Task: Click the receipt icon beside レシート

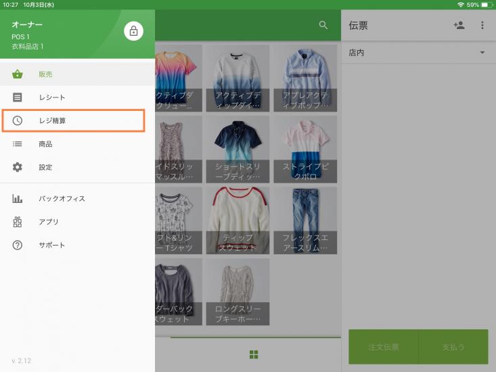Action: pyautogui.click(x=18, y=97)
